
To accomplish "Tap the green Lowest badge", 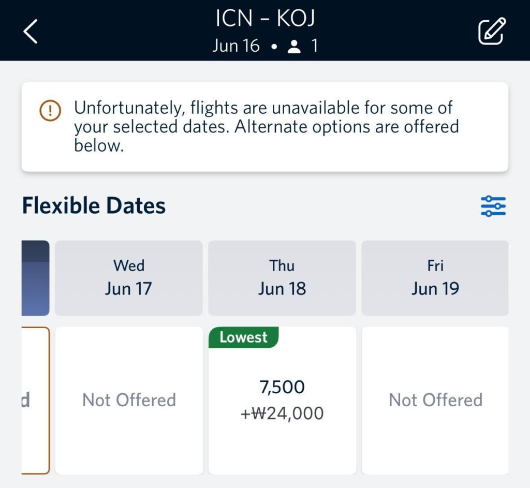I will pos(243,337).
